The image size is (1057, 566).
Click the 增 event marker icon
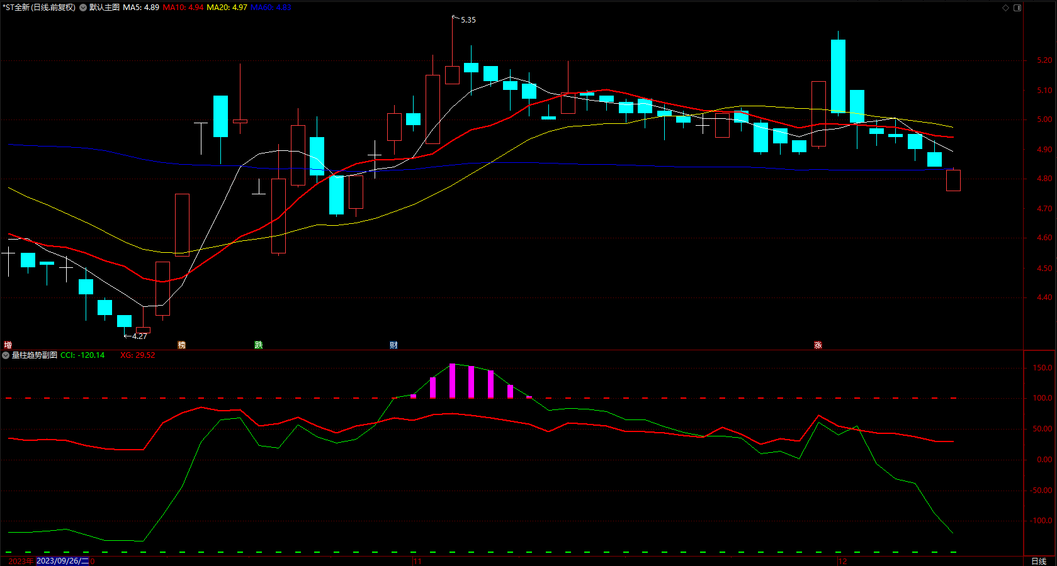(8, 345)
